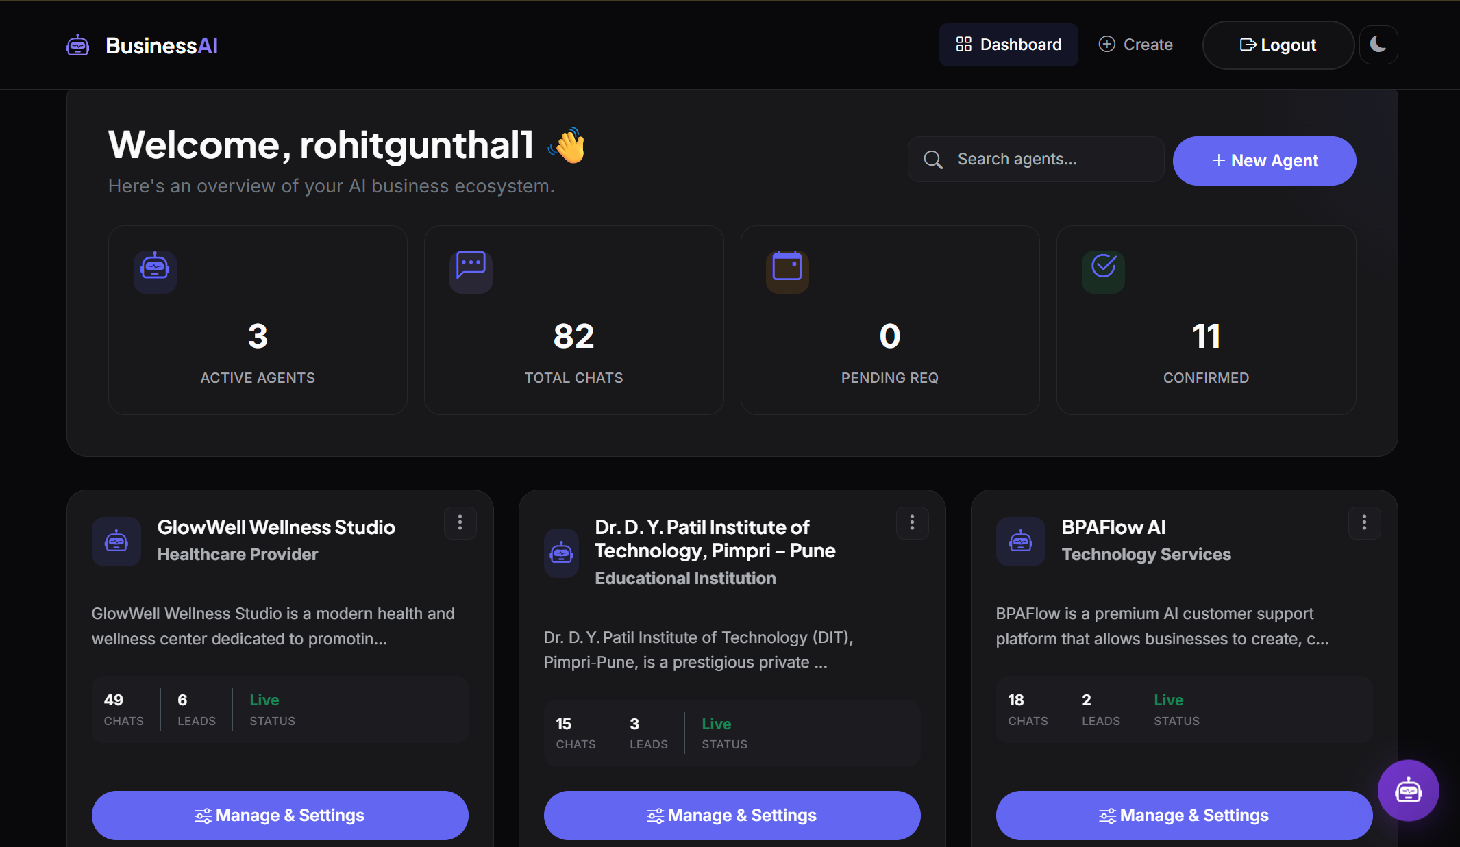
Task: Switch to the Dashboard tab
Action: [x=1009, y=44]
